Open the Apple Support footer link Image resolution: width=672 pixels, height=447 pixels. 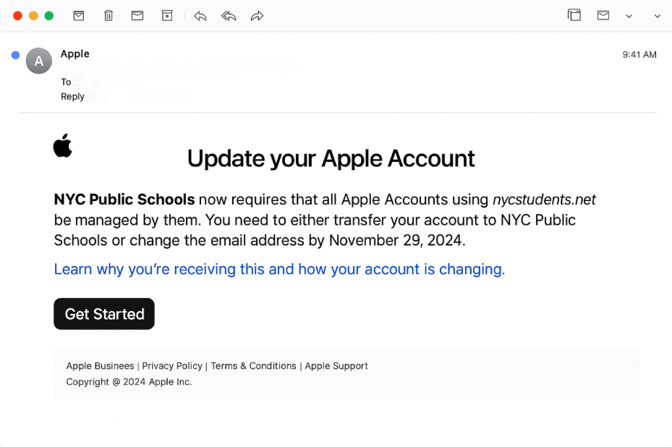coord(336,366)
